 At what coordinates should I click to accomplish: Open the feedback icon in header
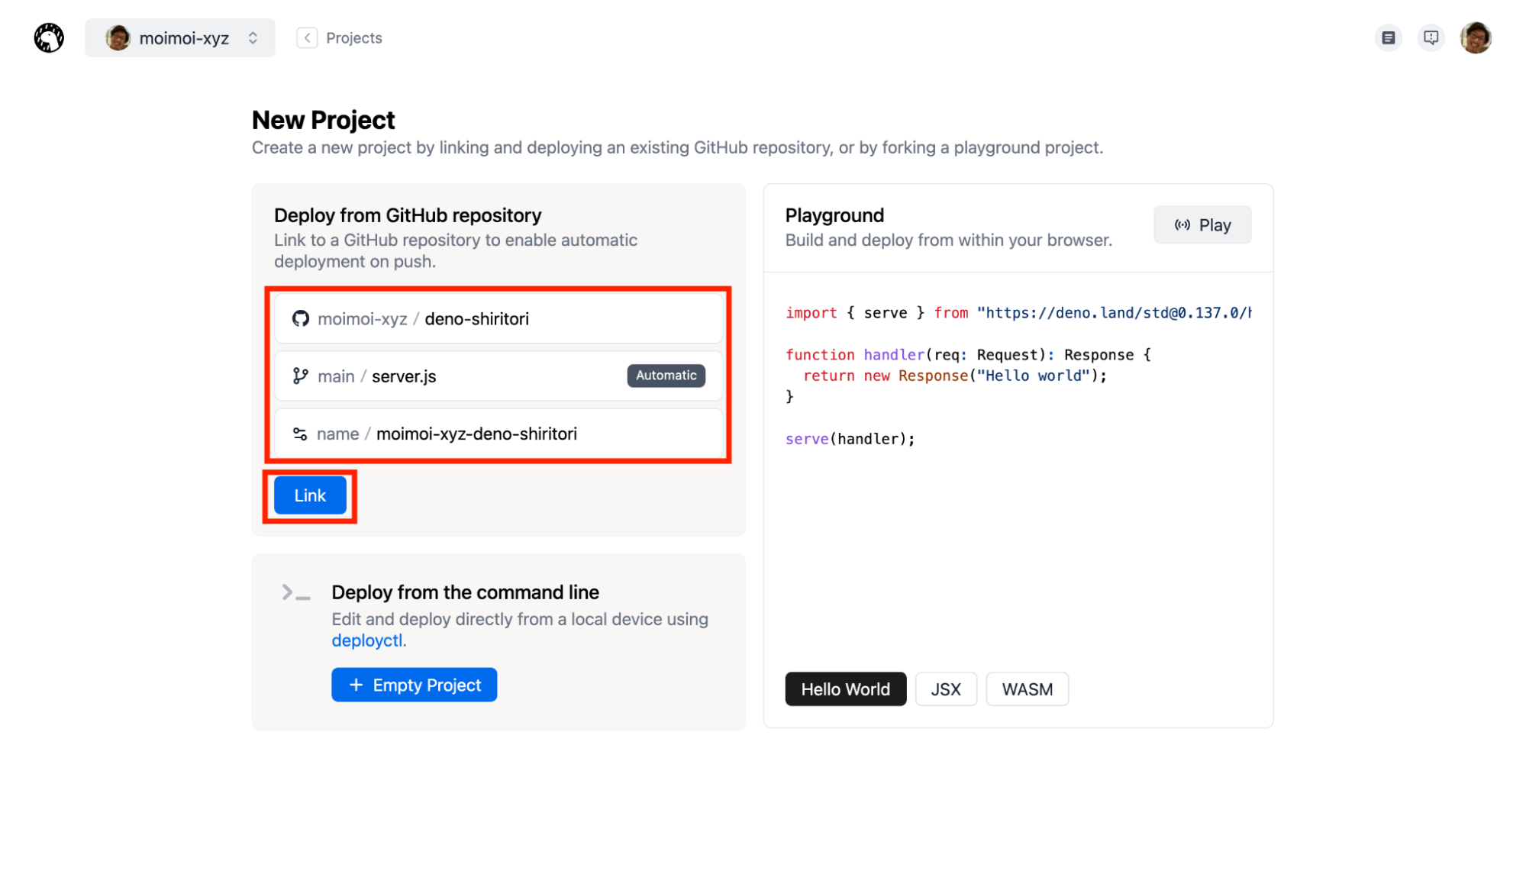pyautogui.click(x=1431, y=37)
